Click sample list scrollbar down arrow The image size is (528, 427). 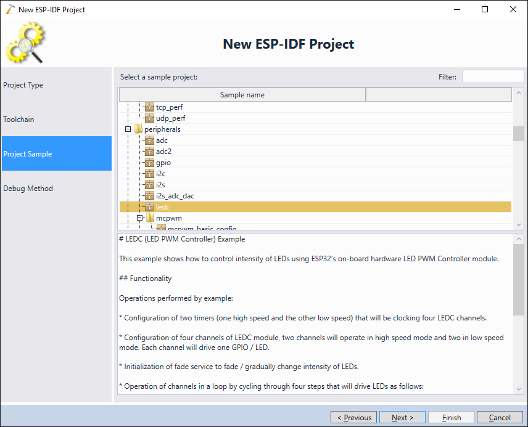pyautogui.click(x=519, y=224)
